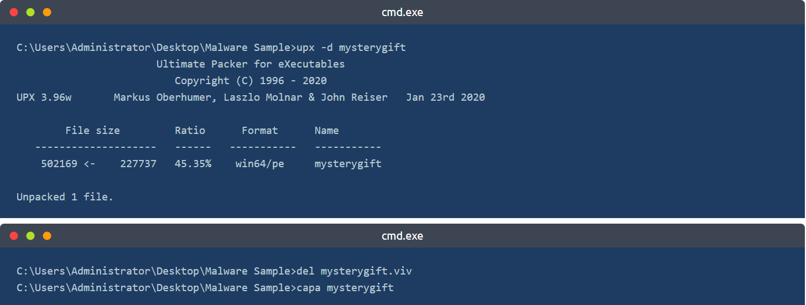Image resolution: width=806 pixels, height=305 pixels.
Task: Click the 'Ratio' column header
Action: click(x=190, y=131)
